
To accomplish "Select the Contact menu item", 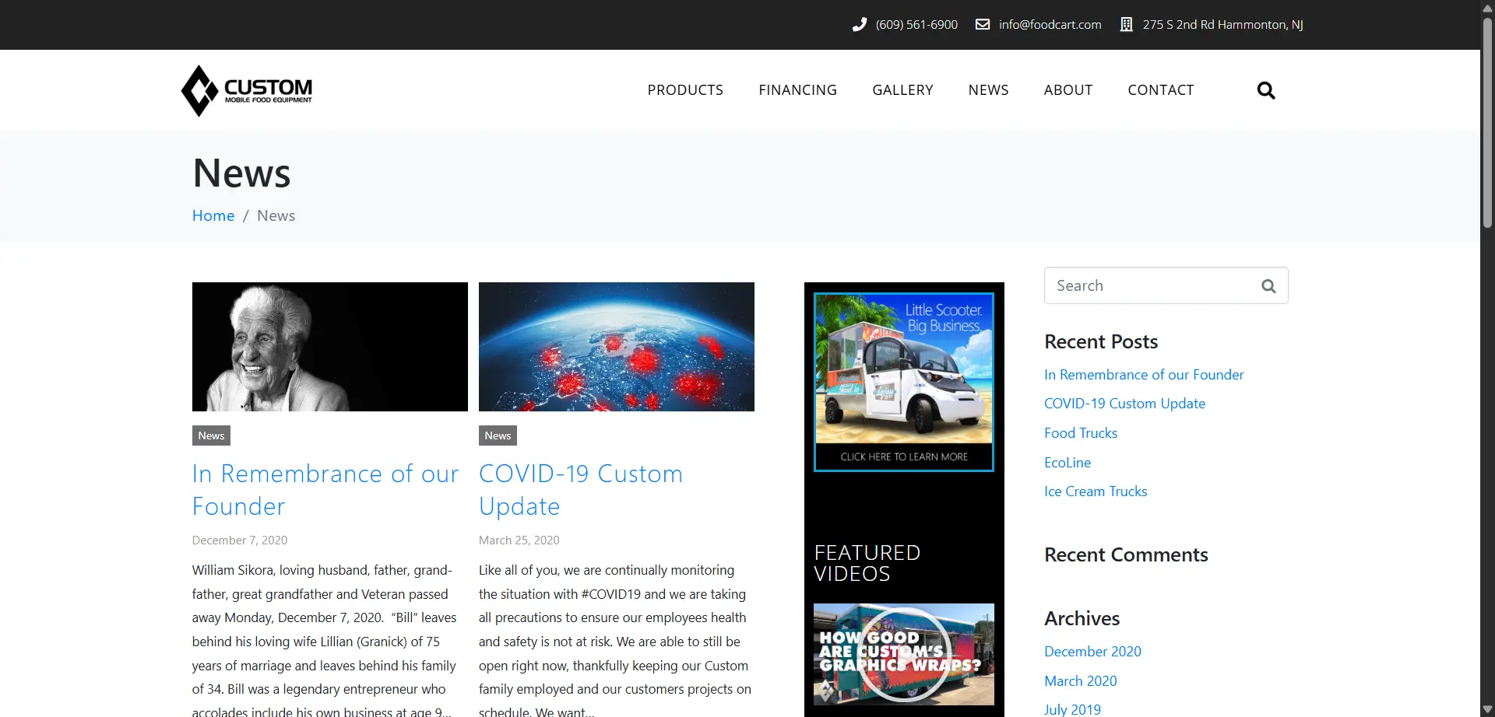I will pyautogui.click(x=1160, y=90).
